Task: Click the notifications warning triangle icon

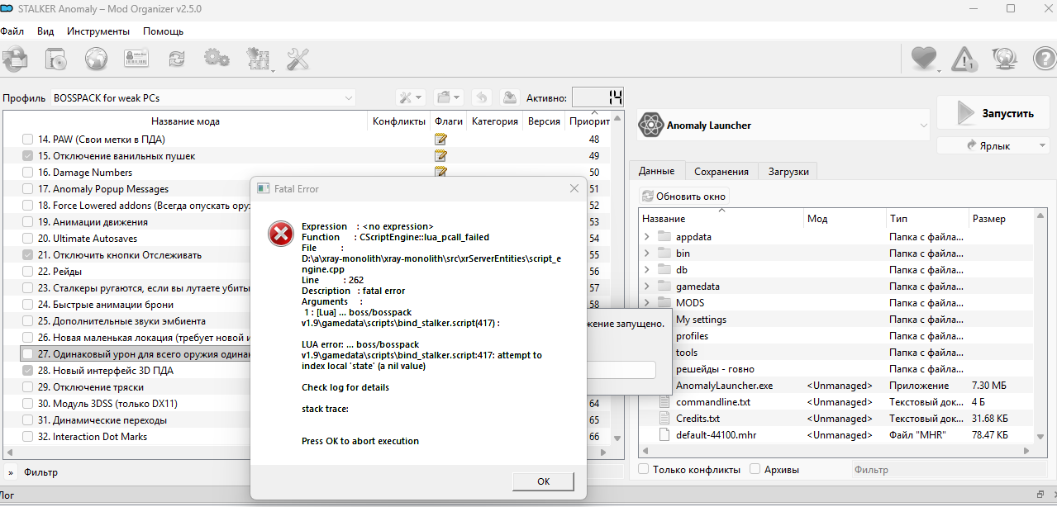Action: (964, 59)
